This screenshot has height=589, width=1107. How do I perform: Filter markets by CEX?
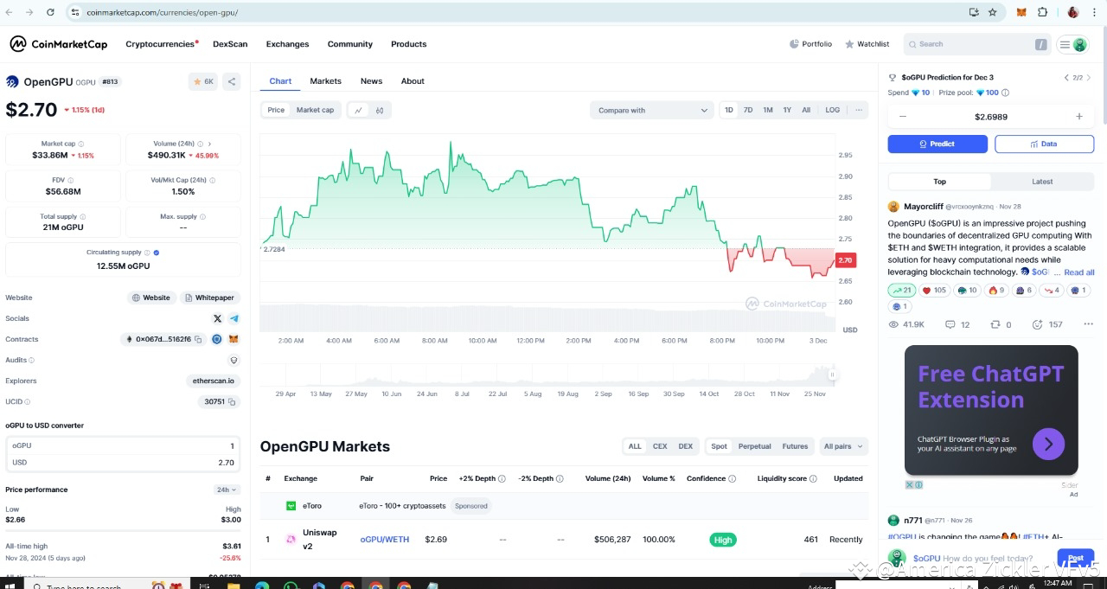coord(660,446)
